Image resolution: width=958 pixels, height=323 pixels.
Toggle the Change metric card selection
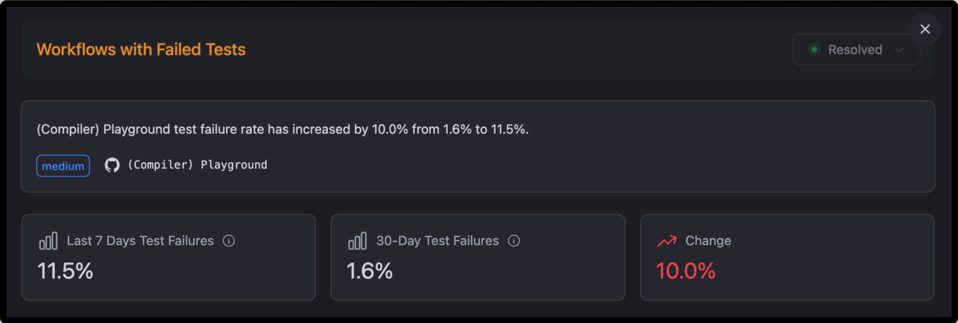[x=786, y=257]
